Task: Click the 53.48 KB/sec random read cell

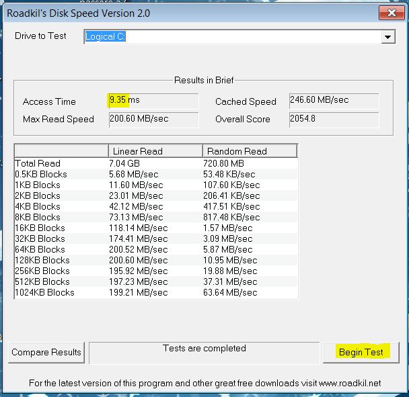Action: pos(229,174)
